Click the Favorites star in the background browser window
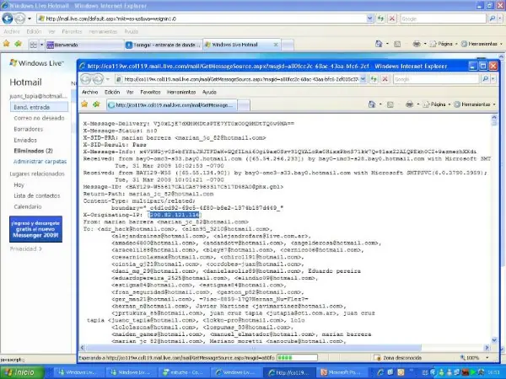 [x=7, y=44]
